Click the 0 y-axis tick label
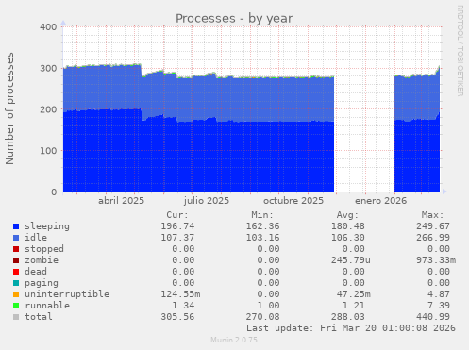This screenshot has width=469, height=350. [54, 192]
